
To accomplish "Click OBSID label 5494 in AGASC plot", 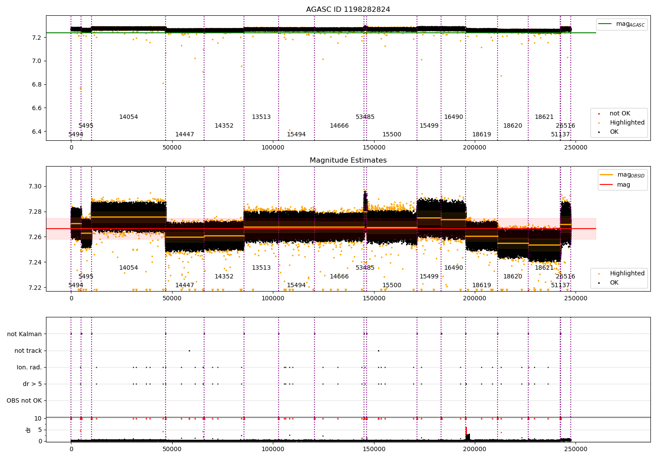I will tap(76, 135).
